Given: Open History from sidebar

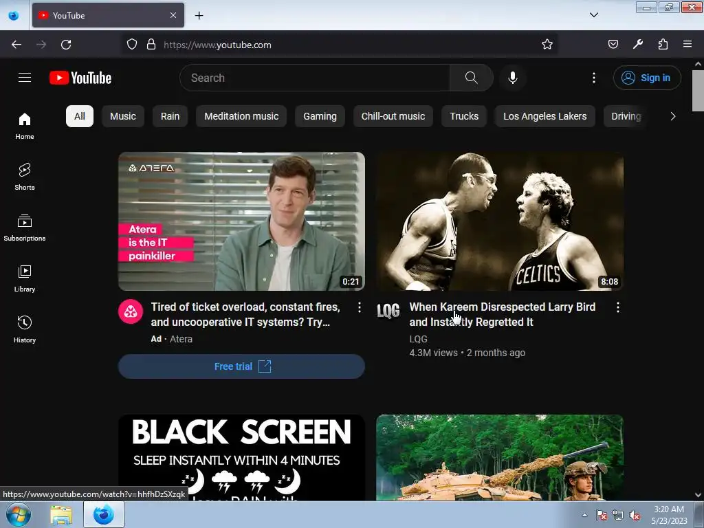Looking at the screenshot, I should [25, 329].
